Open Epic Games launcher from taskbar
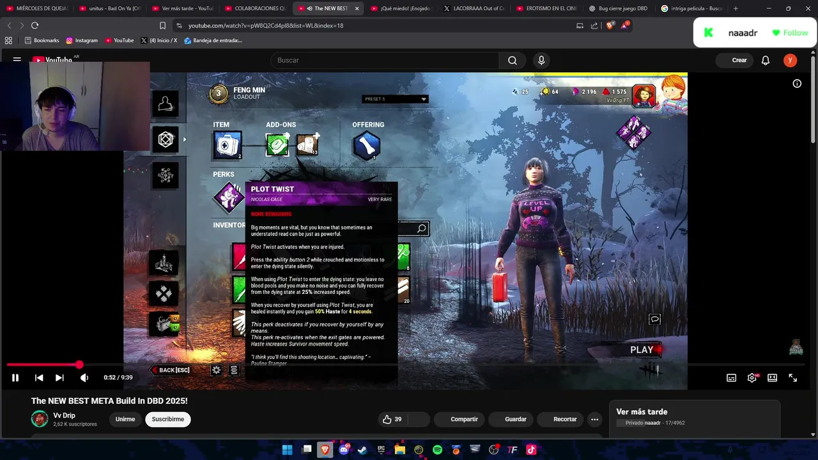This screenshot has height=460, width=818. 382,450
